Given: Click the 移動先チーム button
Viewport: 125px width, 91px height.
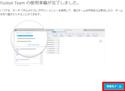Looking at the screenshot, I should coord(114,86).
